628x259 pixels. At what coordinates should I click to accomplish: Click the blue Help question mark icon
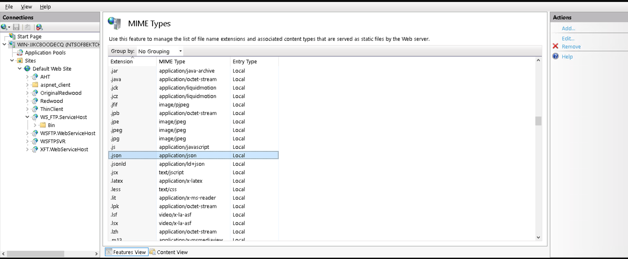[x=556, y=56]
